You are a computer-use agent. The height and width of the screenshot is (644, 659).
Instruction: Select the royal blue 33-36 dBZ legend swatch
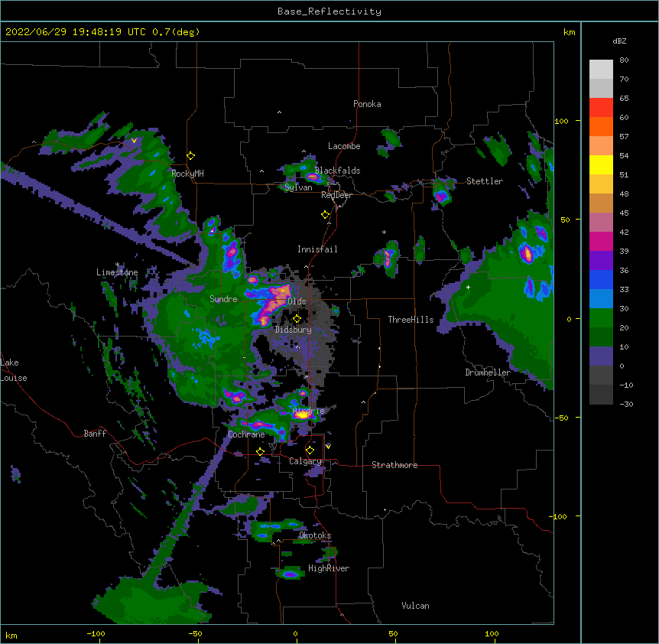[x=601, y=279]
